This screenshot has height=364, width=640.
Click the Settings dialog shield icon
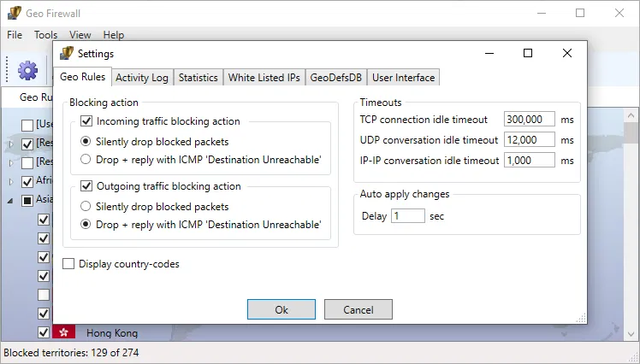[x=67, y=53]
